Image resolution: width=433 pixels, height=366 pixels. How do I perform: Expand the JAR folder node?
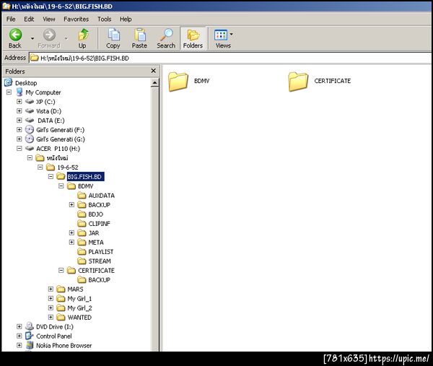click(71, 233)
